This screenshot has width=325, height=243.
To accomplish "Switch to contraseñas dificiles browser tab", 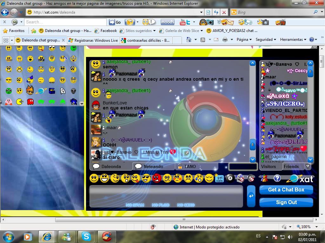I will (146, 40).
